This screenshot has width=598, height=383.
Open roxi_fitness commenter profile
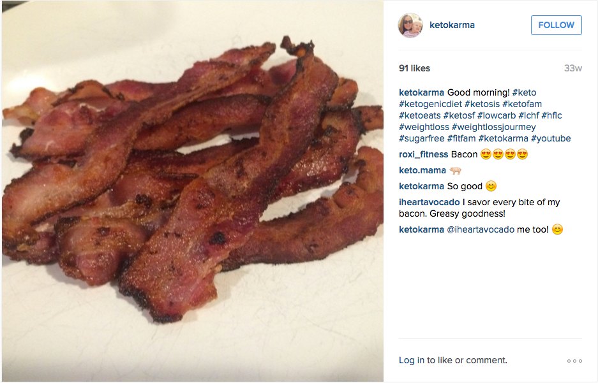(422, 154)
